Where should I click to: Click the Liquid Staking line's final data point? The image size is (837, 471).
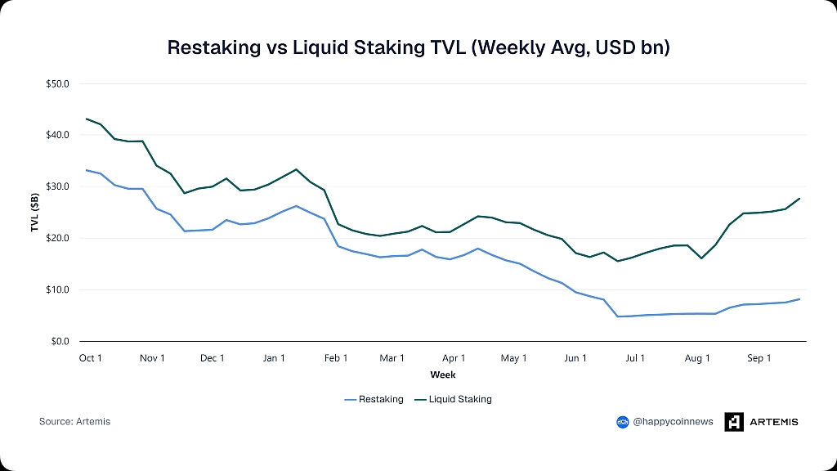[799, 199]
